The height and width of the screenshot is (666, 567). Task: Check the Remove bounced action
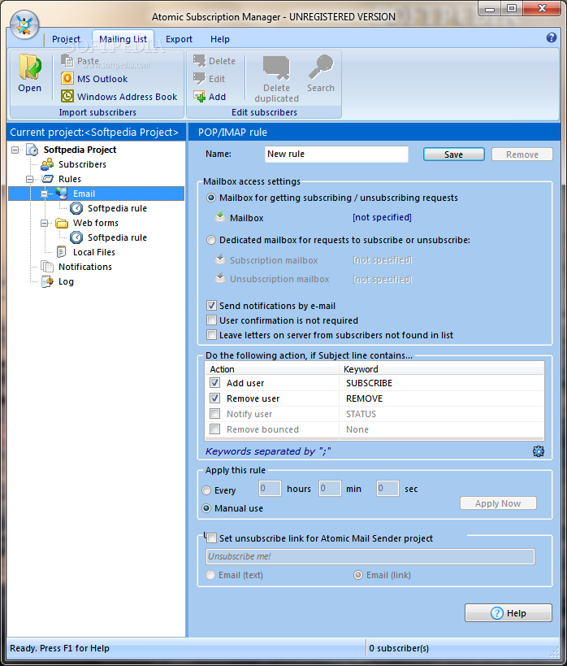coord(215,429)
